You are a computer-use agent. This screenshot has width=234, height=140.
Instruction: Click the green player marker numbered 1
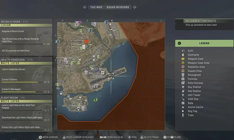(95, 100)
